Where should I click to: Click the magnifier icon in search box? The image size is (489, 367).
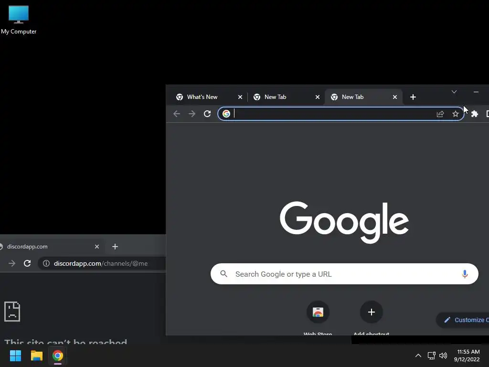click(223, 274)
